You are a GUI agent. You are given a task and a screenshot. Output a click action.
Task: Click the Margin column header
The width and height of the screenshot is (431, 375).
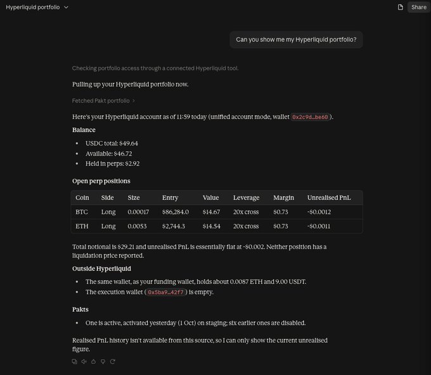[284, 198]
